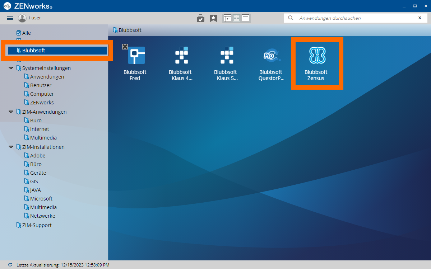Click the ZENworks logo in the title bar
The image size is (431, 269).
click(x=28, y=6)
